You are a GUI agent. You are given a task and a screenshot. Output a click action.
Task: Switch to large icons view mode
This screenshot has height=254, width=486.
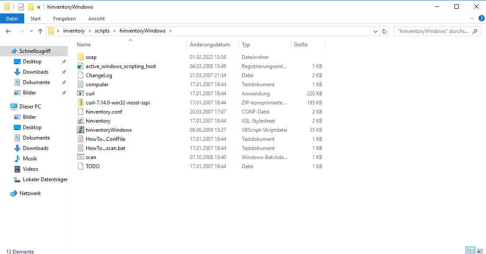[480, 251]
